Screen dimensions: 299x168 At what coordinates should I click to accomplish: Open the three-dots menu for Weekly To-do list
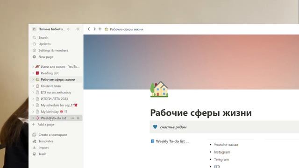pos(72,118)
